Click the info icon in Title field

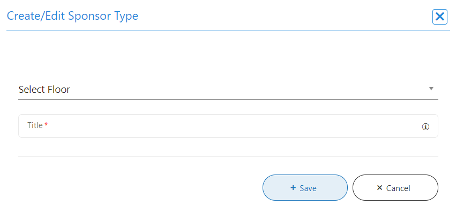(x=426, y=126)
